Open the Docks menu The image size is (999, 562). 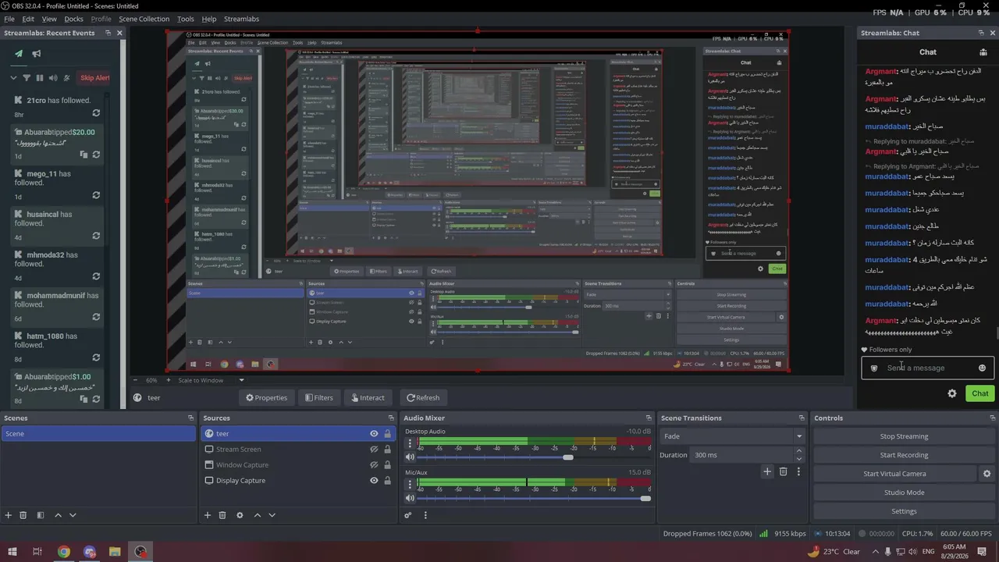73,19
